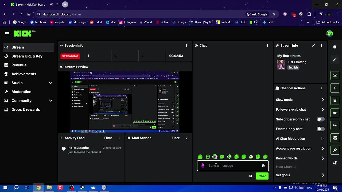Toggle Mod Actions document widget icon
Viewport: 342px width, 192px height.
[335, 101]
